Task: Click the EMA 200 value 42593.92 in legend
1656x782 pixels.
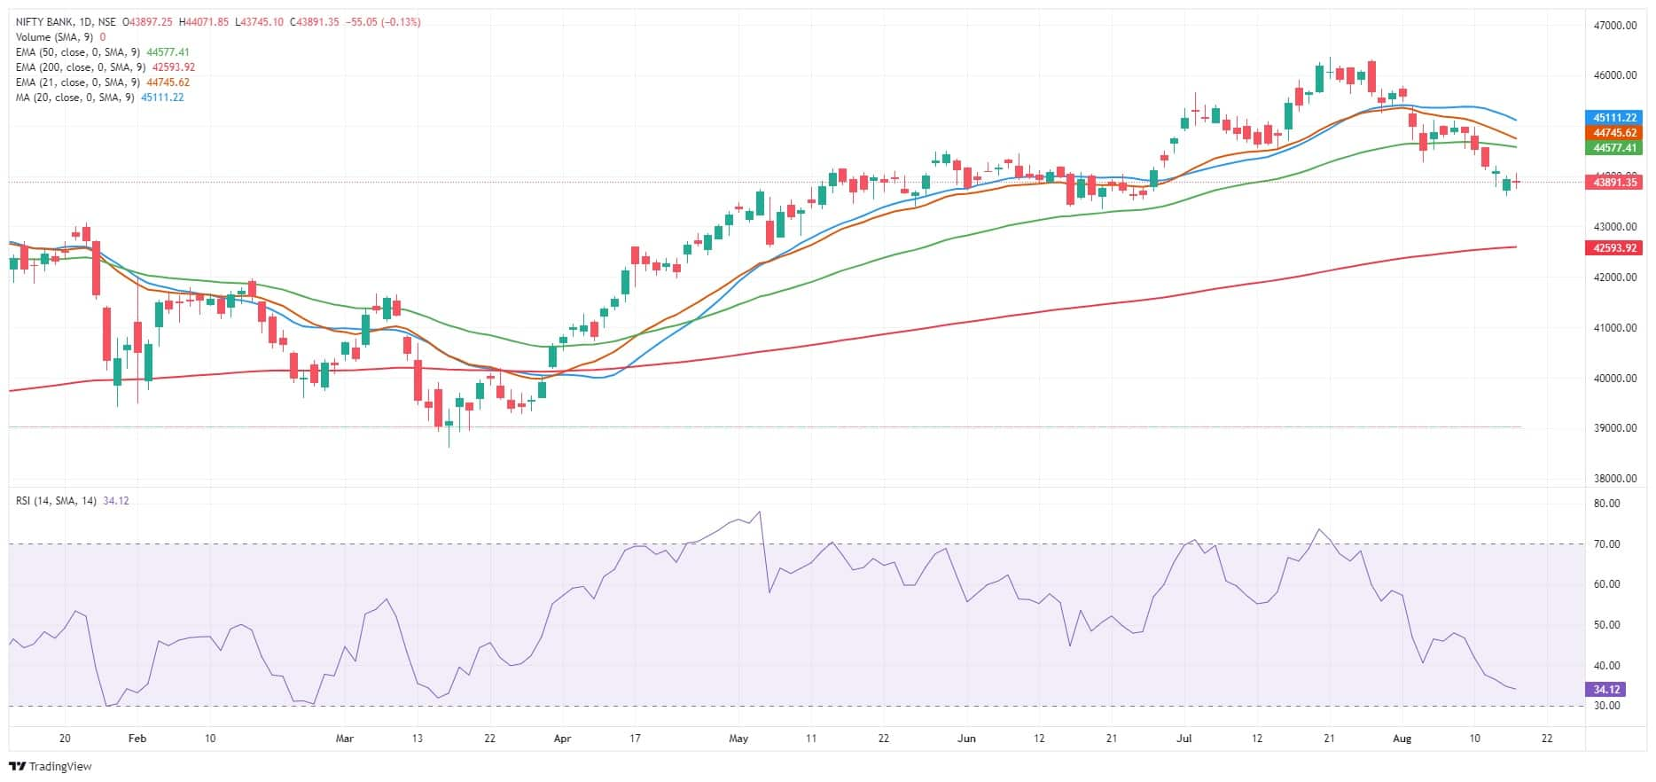Action: pos(174,67)
